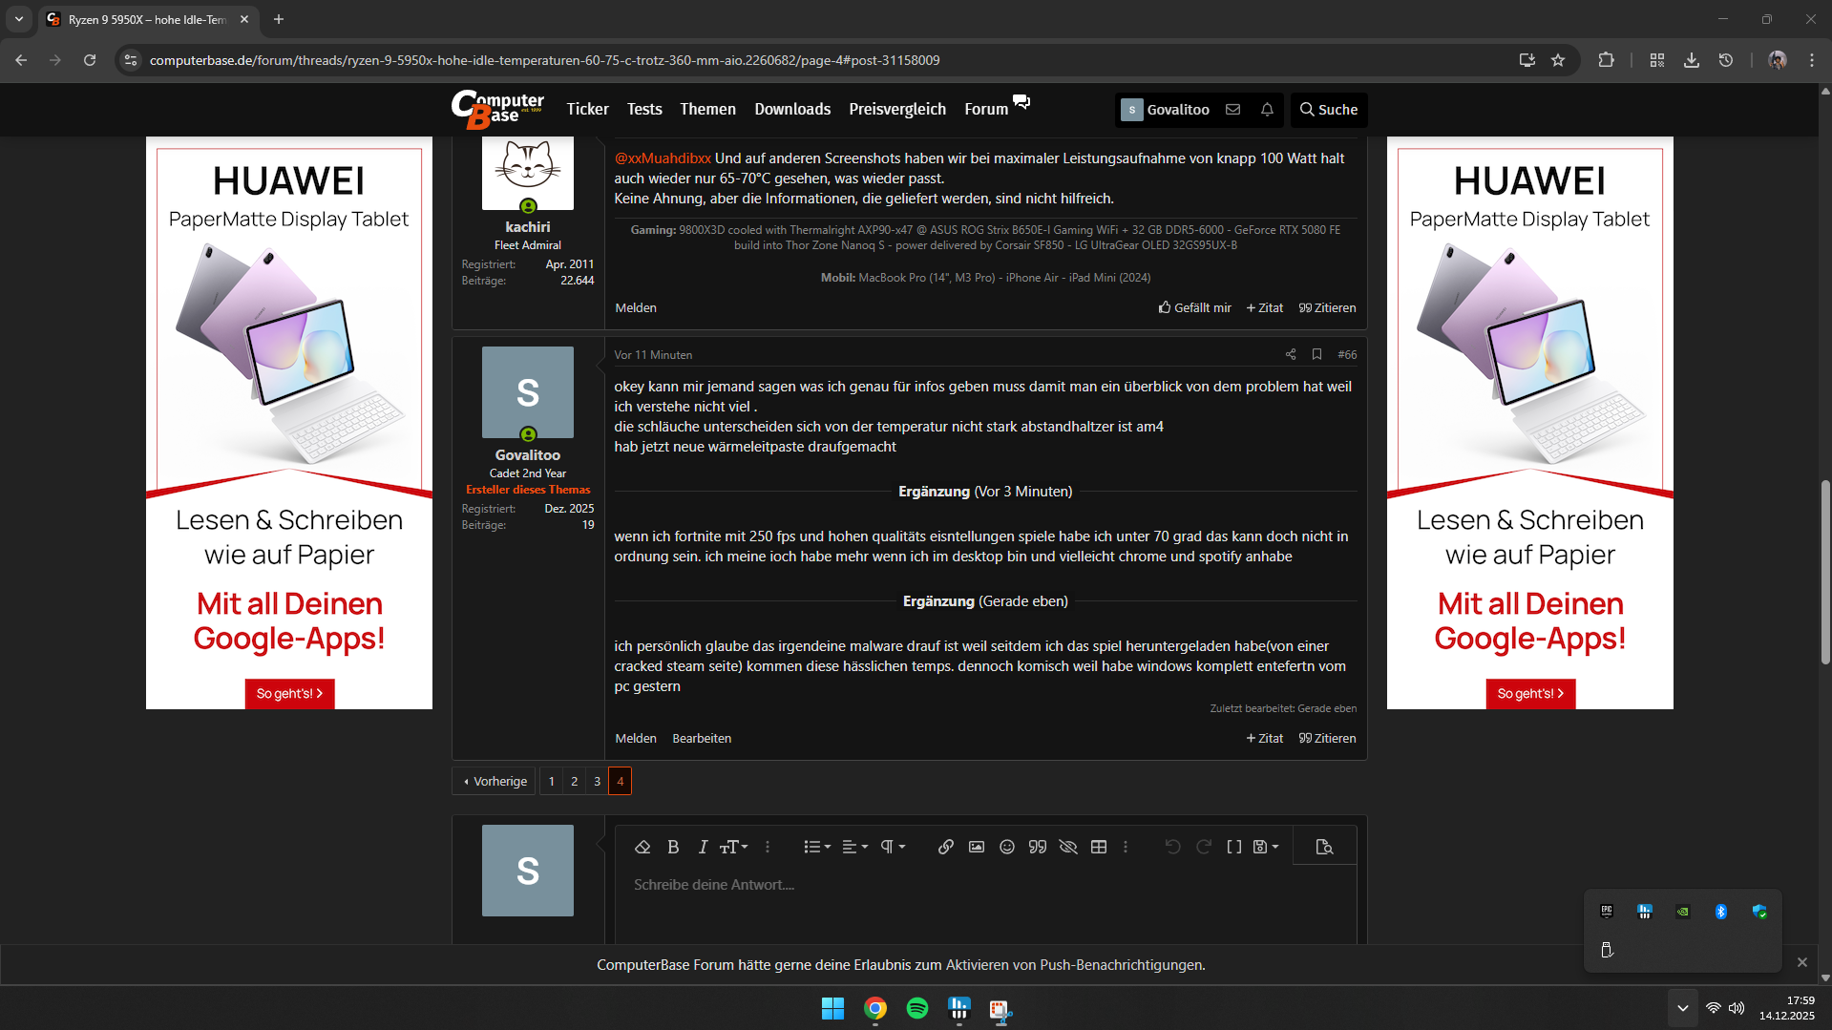The image size is (1832, 1030).
Task: Click the spoiler crossed-eye icon in the editor
Action: click(x=1068, y=847)
